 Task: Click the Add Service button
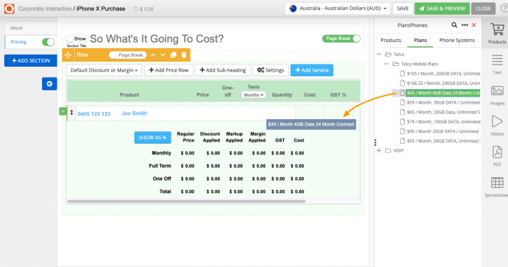coord(311,70)
